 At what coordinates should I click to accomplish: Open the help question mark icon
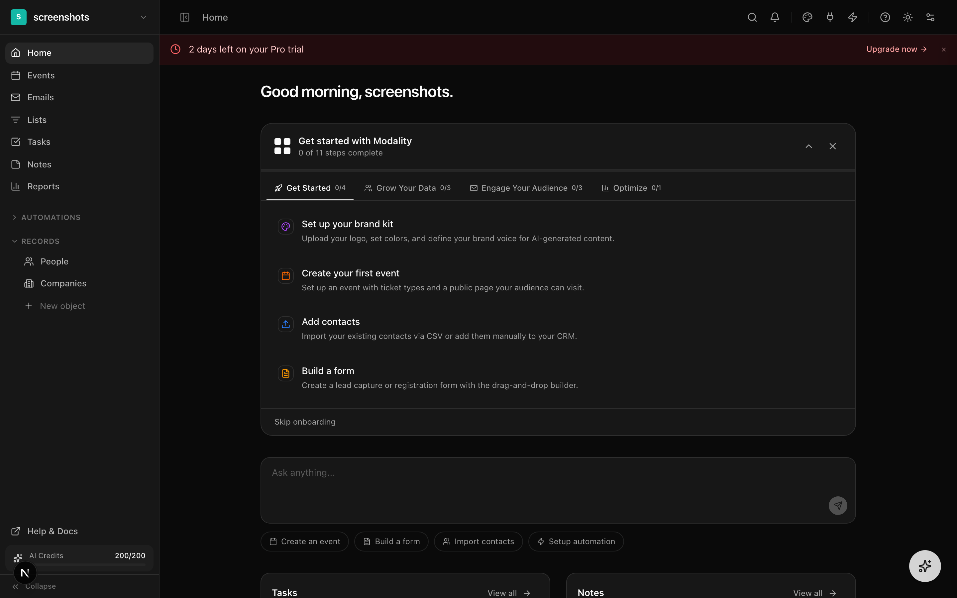(885, 17)
